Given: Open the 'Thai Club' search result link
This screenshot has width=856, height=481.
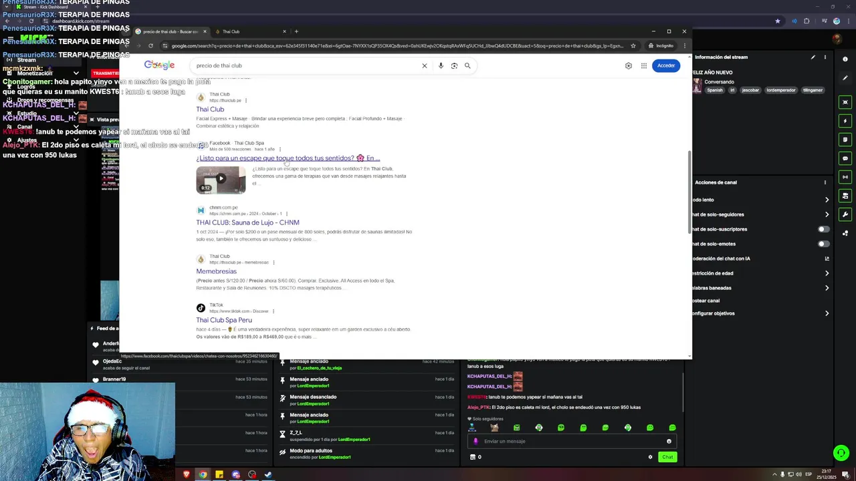Looking at the screenshot, I should (x=210, y=110).
